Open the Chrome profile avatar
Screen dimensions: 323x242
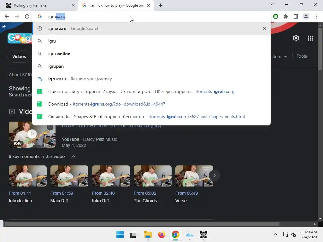[306, 16]
